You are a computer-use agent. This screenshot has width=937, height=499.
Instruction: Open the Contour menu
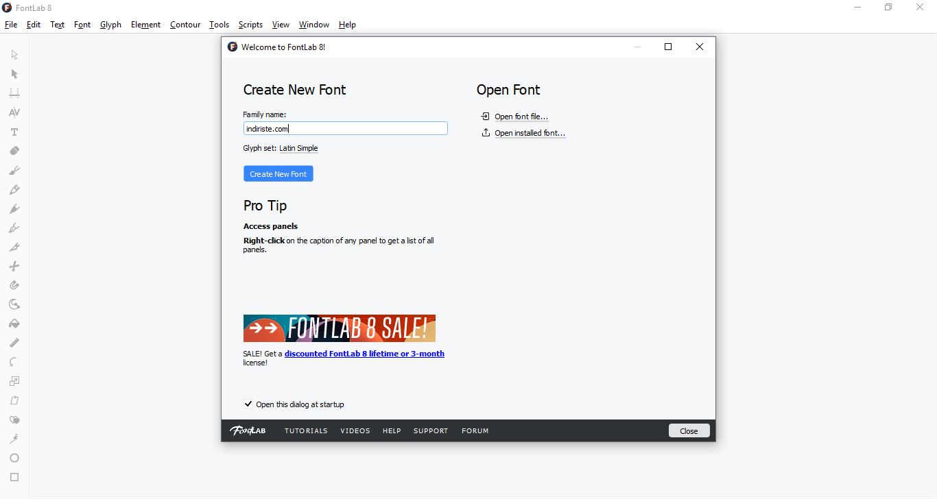[x=185, y=25]
